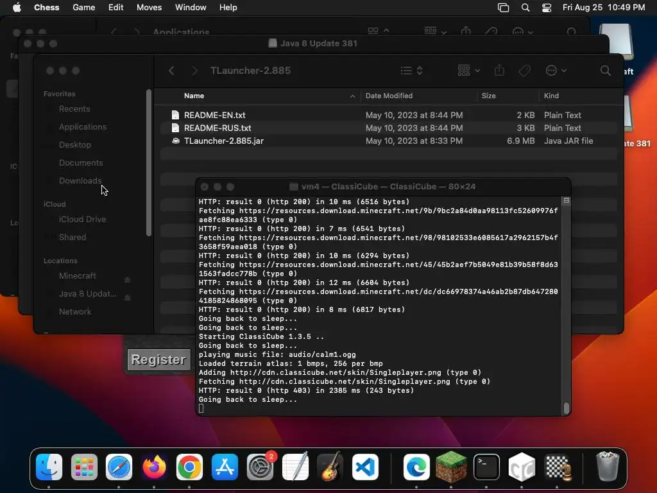
Task: Open the Help menu
Action: tap(228, 8)
